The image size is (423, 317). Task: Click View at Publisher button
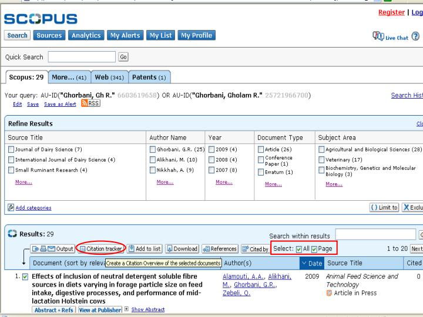coord(100,310)
